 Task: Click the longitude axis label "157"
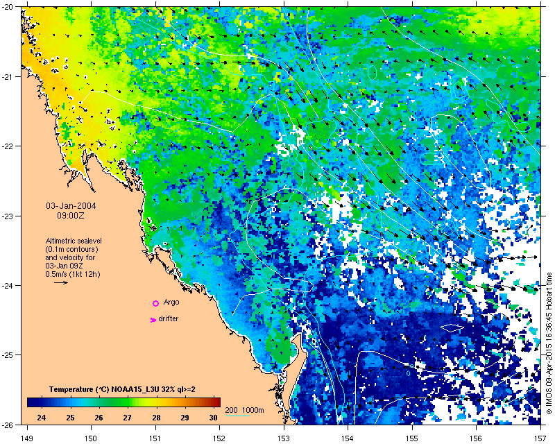[540, 438]
